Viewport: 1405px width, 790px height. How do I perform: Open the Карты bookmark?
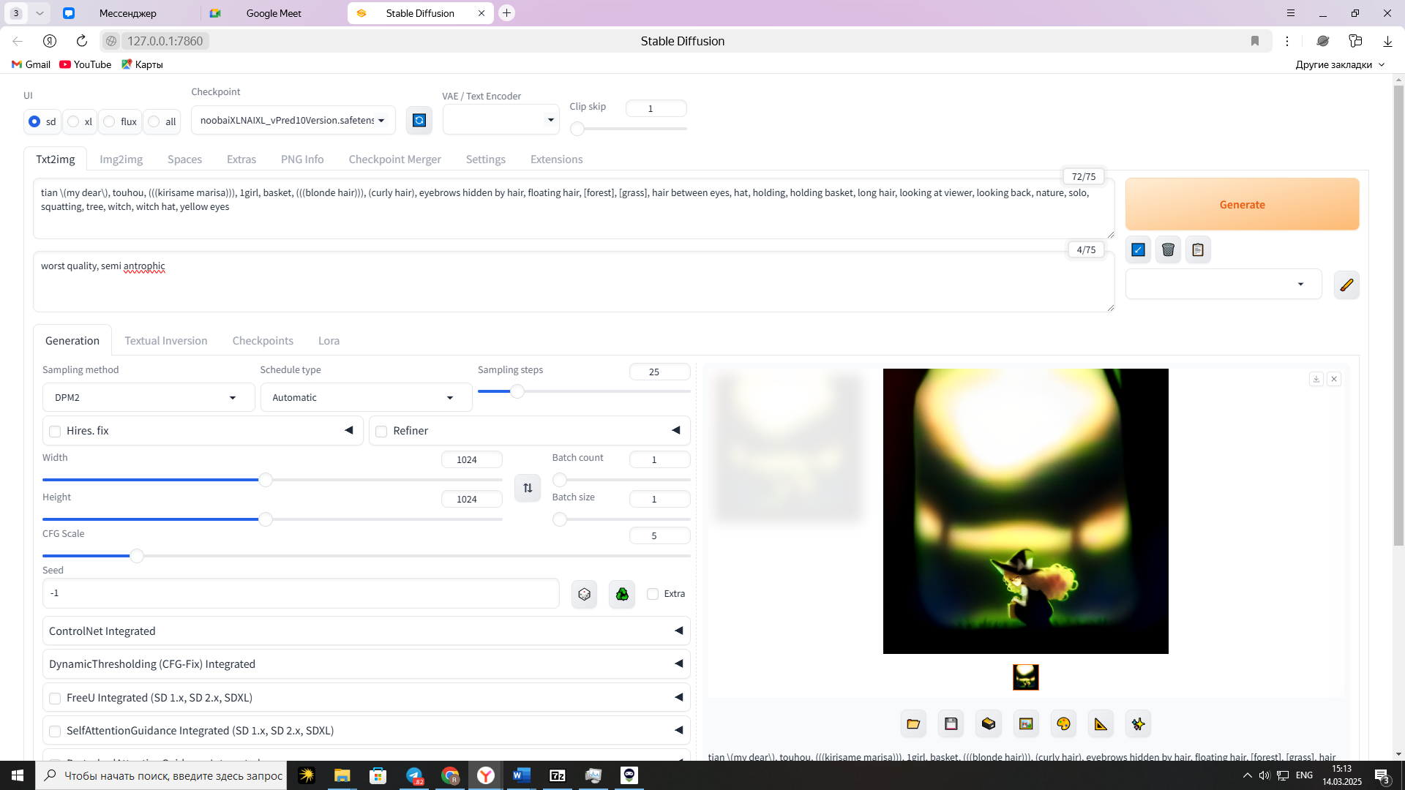coord(142,64)
